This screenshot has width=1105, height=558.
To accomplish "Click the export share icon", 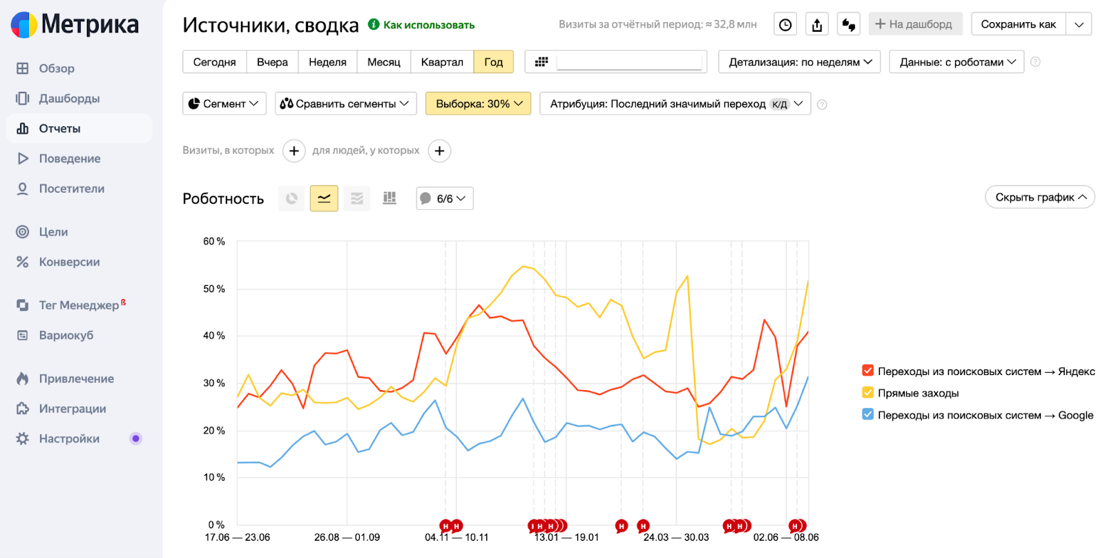I will point(817,25).
